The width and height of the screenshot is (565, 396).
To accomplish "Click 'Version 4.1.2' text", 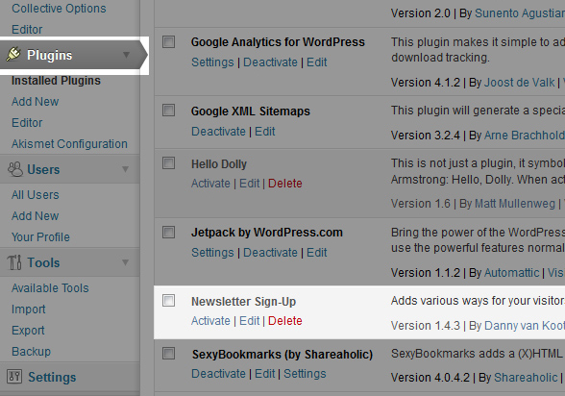I will (426, 83).
